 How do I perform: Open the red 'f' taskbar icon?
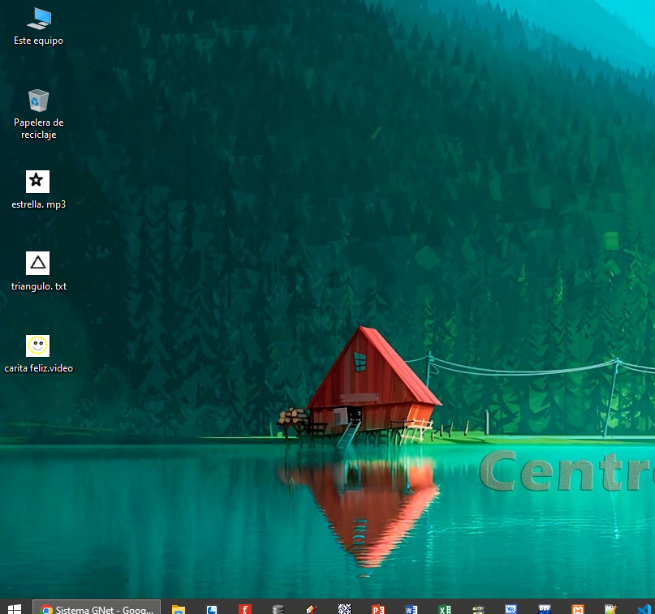pyautogui.click(x=244, y=608)
